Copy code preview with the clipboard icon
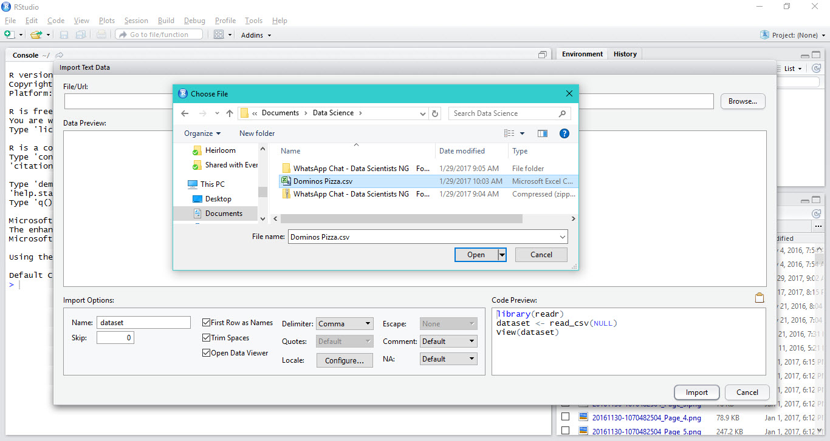This screenshot has width=830, height=441. (x=759, y=298)
